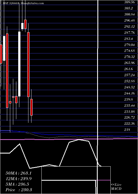Click the 300.84 price axis label
This screenshot has height=194, width=138.
(x=129, y=14)
